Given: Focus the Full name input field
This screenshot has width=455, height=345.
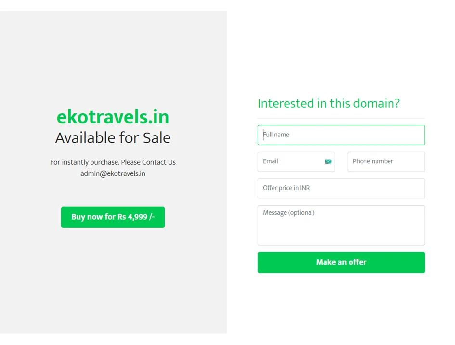Looking at the screenshot, I should 341,135.
